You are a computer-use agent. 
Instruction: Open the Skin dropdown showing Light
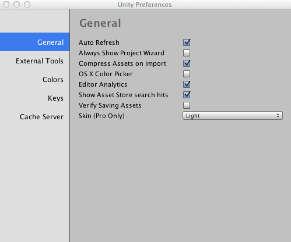pyautogui.click(x=233, y=116)
